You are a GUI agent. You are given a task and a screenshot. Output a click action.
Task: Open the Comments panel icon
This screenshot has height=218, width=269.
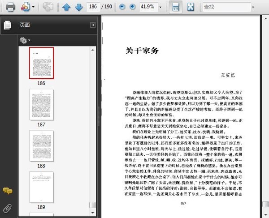7,191
